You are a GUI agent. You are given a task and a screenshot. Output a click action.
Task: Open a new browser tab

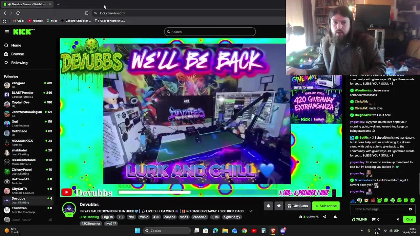click(58, 4)
